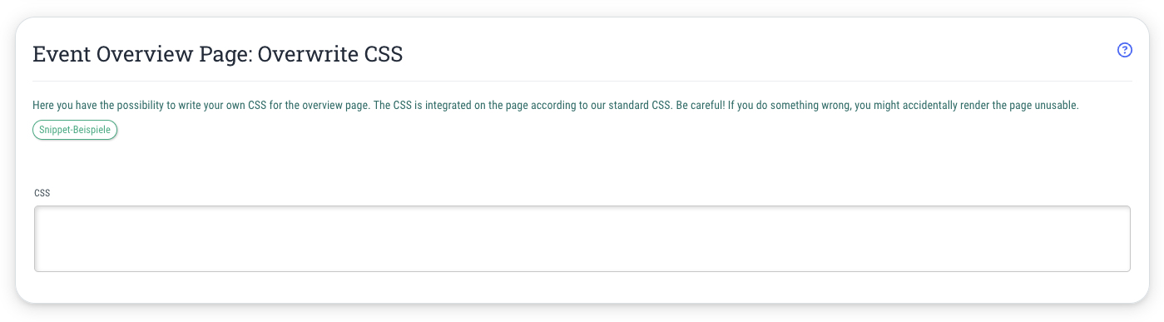Show help for Overwrite CSS section

pyautogui.click(x=1124, y=50)
